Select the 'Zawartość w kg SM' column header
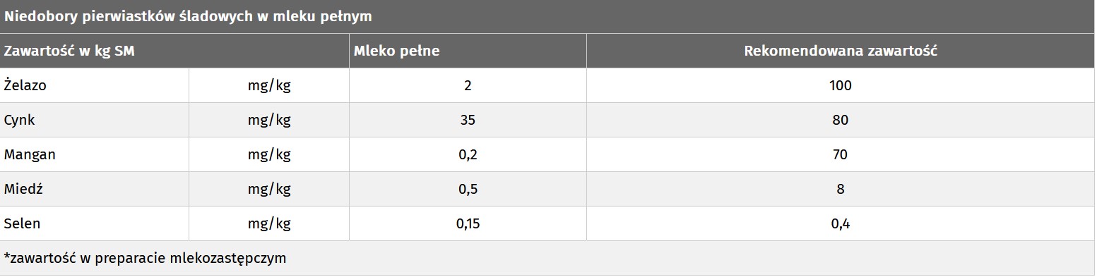 coord(69,51)
